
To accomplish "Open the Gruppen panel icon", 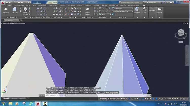I will (152, 8).
